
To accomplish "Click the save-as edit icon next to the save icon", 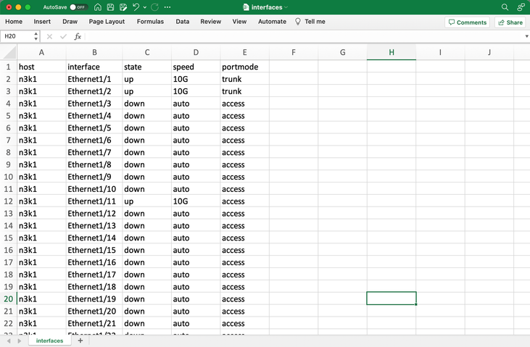I will click(123, 7).
